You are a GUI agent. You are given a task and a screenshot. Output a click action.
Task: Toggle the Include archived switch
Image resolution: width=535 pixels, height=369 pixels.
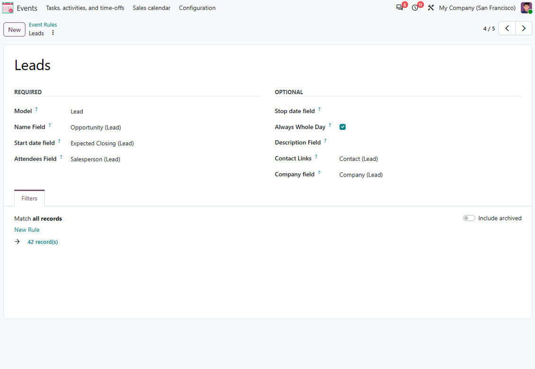(x=469, y=218)
